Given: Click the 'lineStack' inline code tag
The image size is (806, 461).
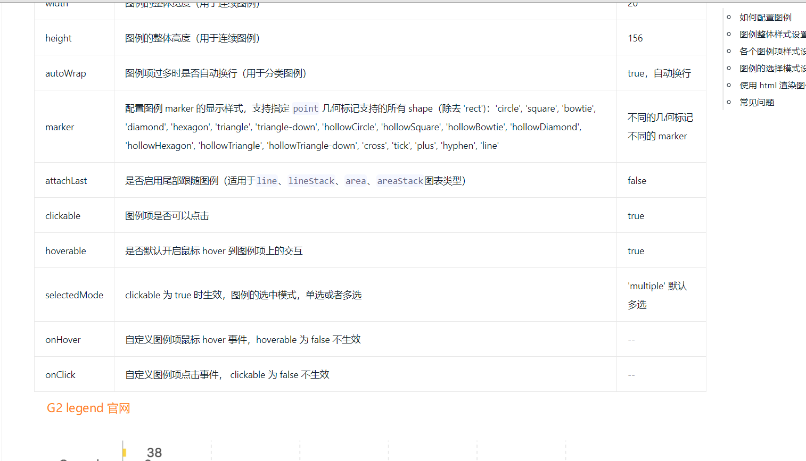Looking at the screenshot, I should click(311, 181).
